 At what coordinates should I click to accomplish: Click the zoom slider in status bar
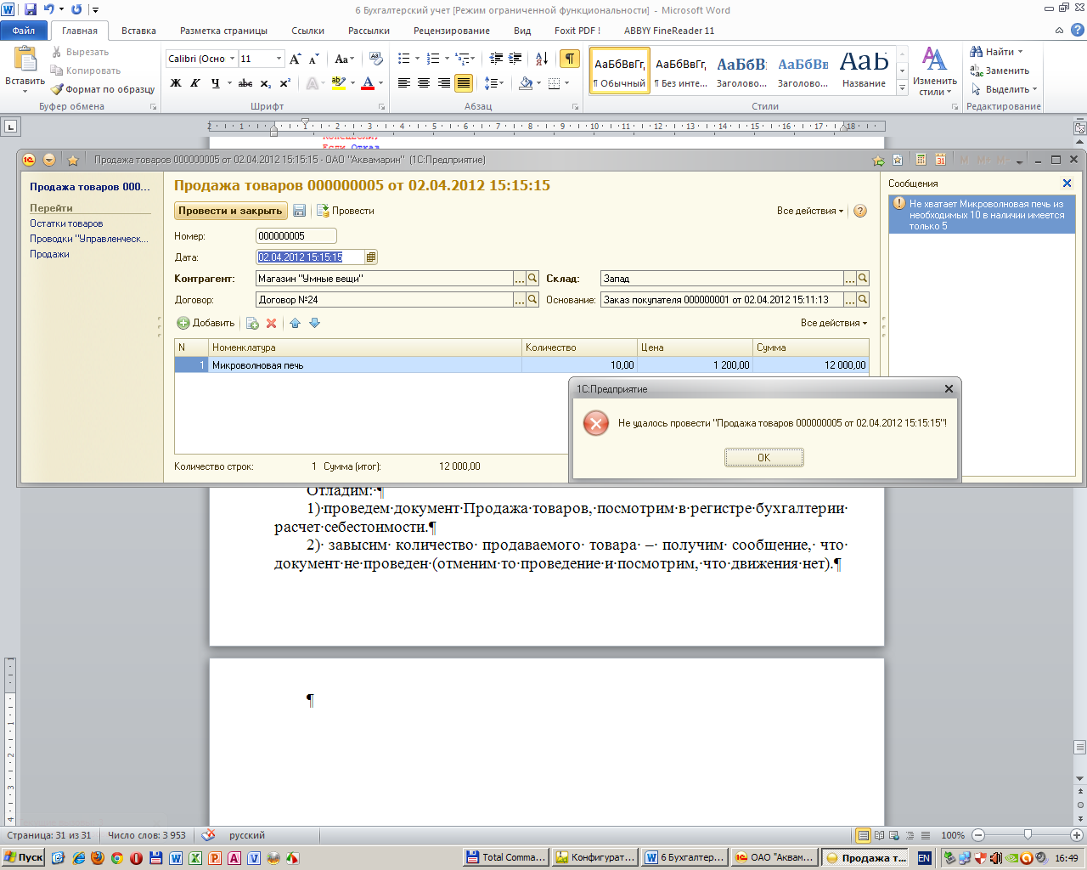pyautogui.click(x=1028, y=835)
